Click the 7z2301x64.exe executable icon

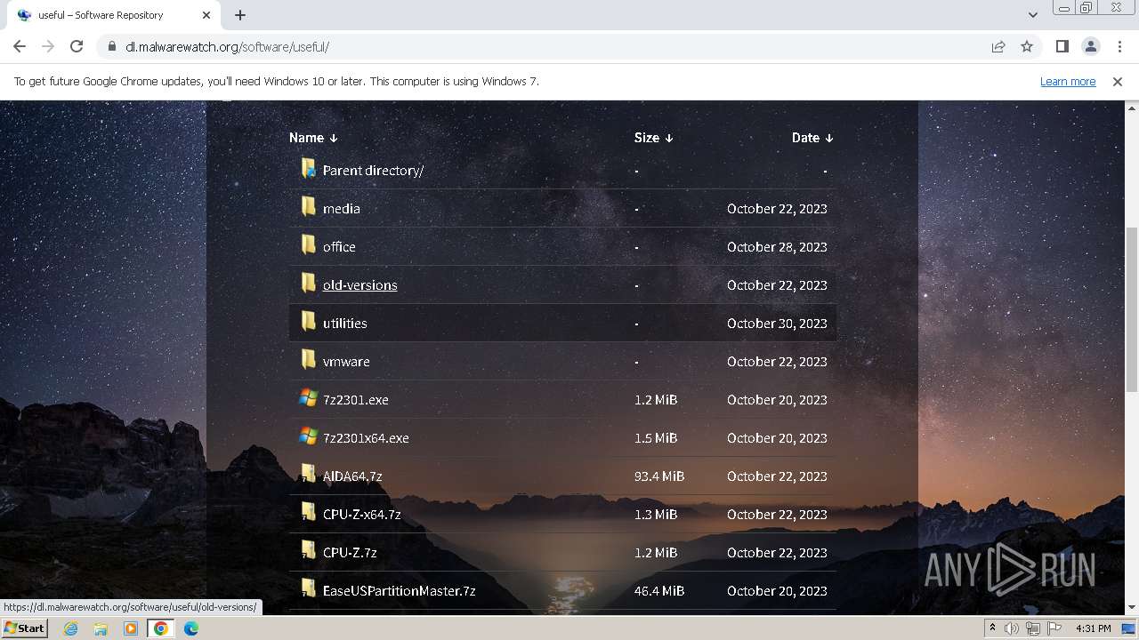coord(308,436)
